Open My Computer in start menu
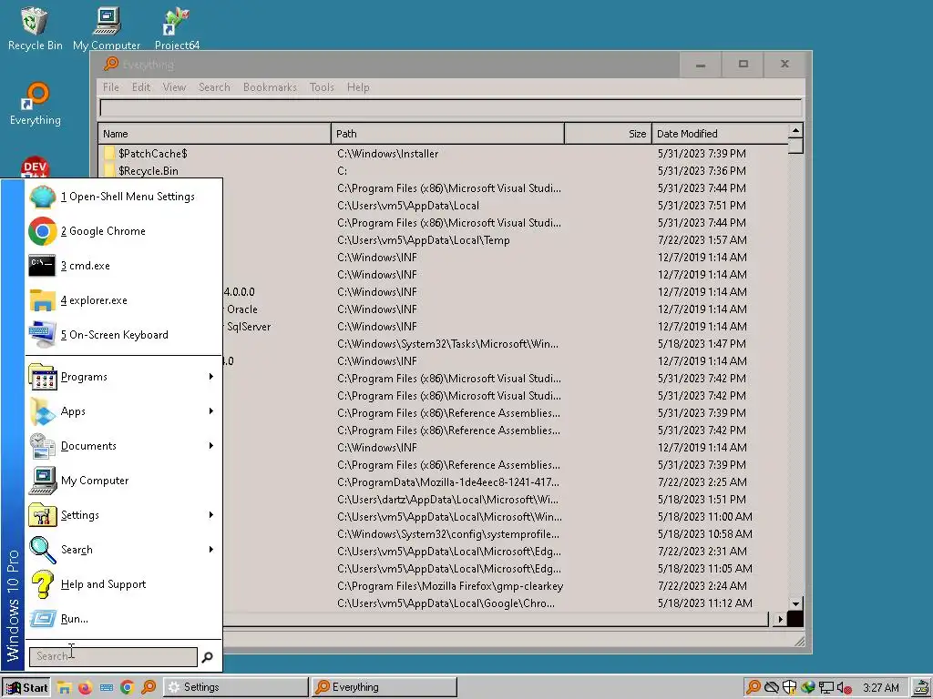The width and height of the screenshot is (933, 699). coord(124,481)
